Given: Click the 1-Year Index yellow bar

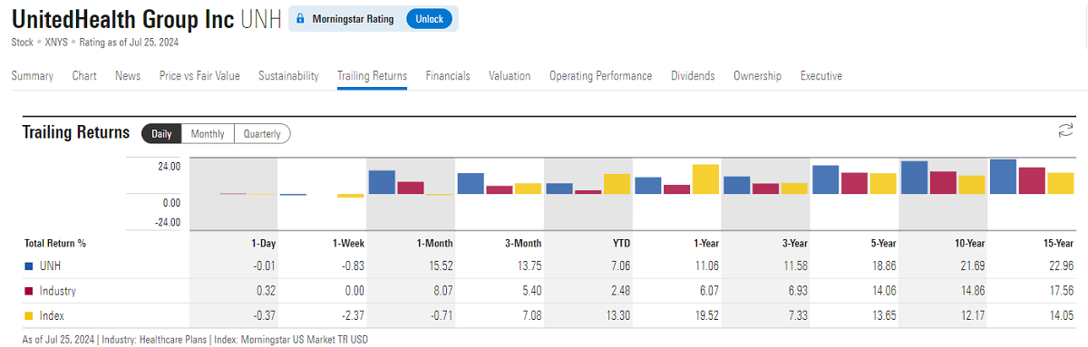Looking at the screenshot, I should pos(705,179).
